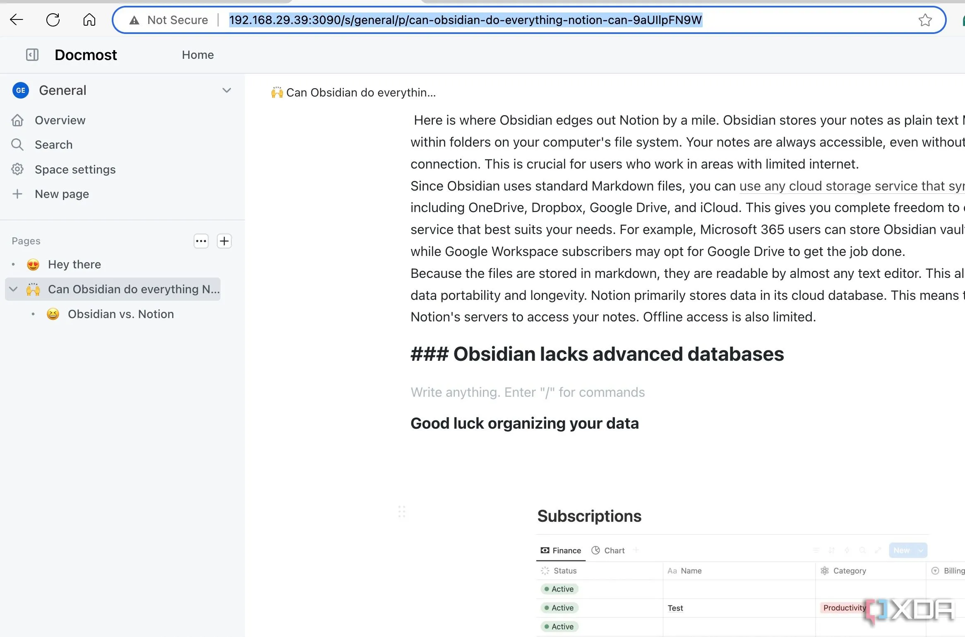Switch to the Chart tab
Image resolution: width=965 pixels, height=637 pixels.
pyautogui.click(x=608, y=550)
